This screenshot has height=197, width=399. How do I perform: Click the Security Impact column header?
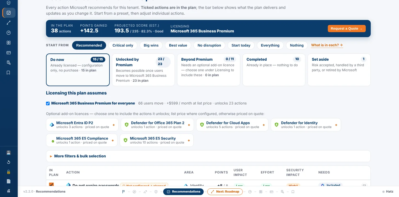pos(295,172)
